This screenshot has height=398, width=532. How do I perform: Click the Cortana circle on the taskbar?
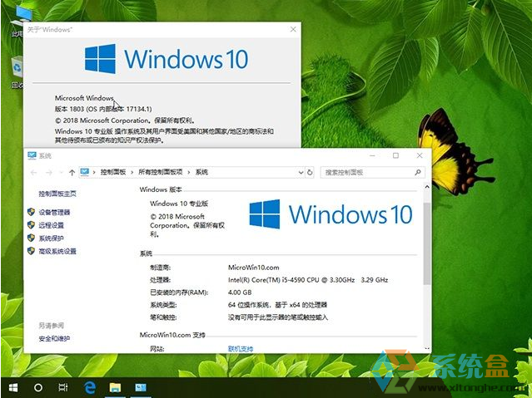pyautogui.click(x=38, y=387)
